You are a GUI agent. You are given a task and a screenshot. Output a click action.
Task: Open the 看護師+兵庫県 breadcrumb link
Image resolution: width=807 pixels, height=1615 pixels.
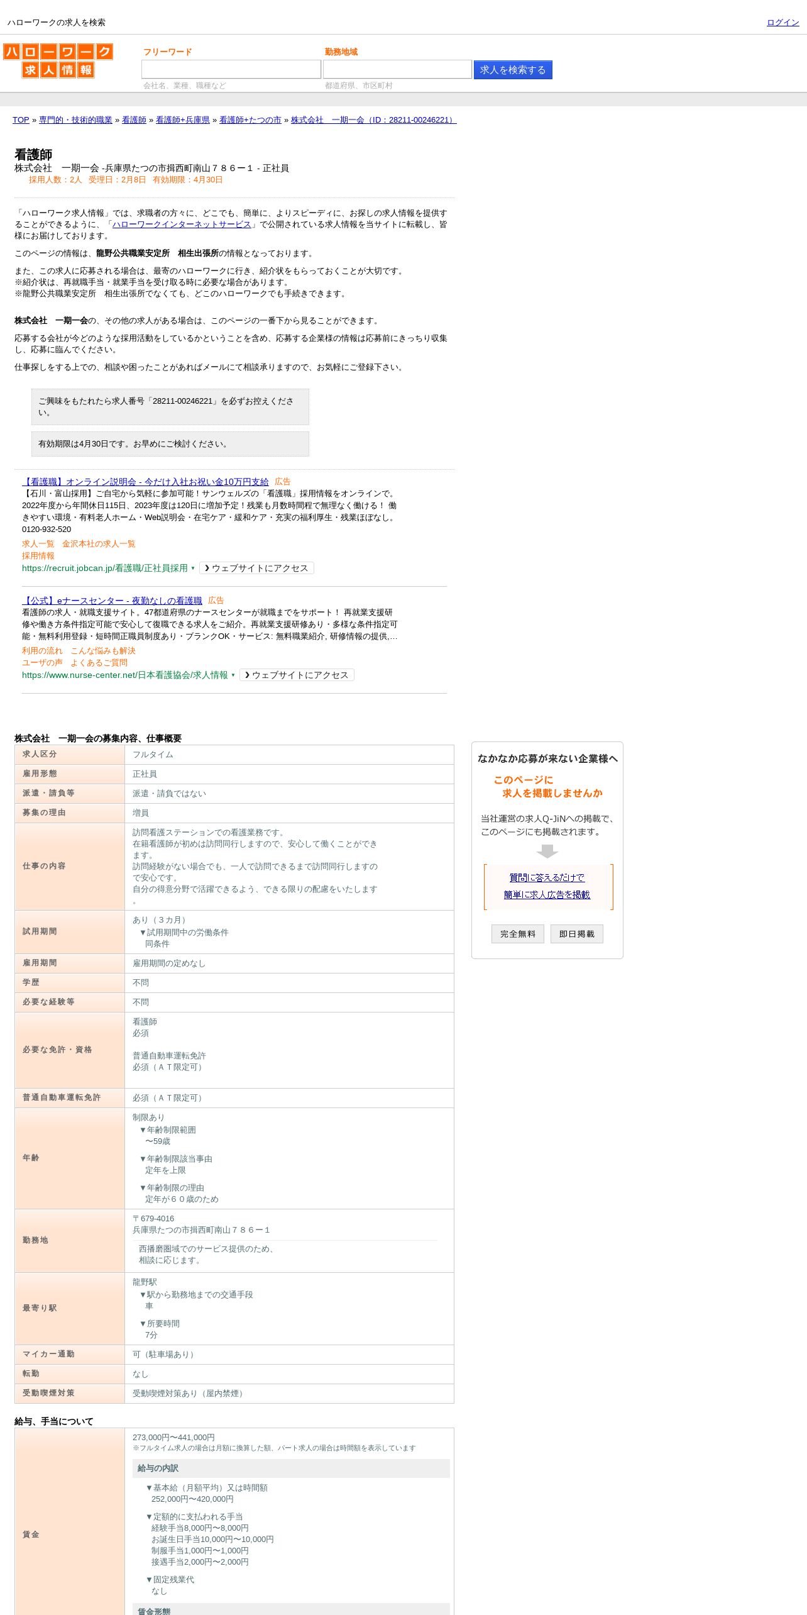point(183,120)
